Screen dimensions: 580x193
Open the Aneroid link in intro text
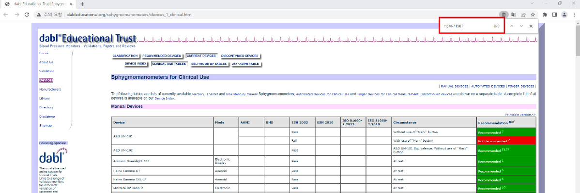(212, 94)
